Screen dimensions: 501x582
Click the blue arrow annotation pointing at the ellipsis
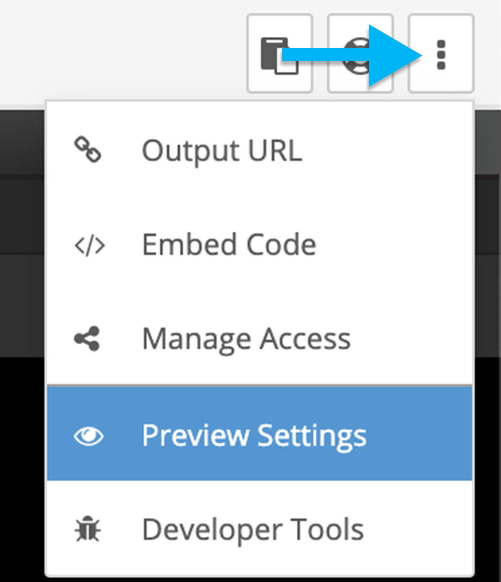click(x=352, y=55)
